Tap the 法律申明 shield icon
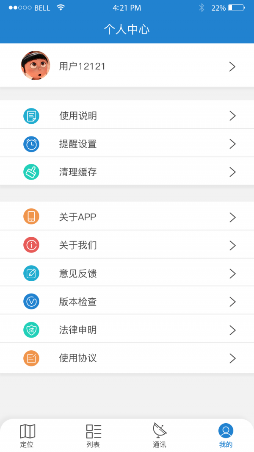The image size is (254, 452). tap(31, 330)
